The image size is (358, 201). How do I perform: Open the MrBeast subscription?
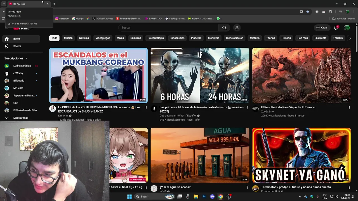click(21, 88)
